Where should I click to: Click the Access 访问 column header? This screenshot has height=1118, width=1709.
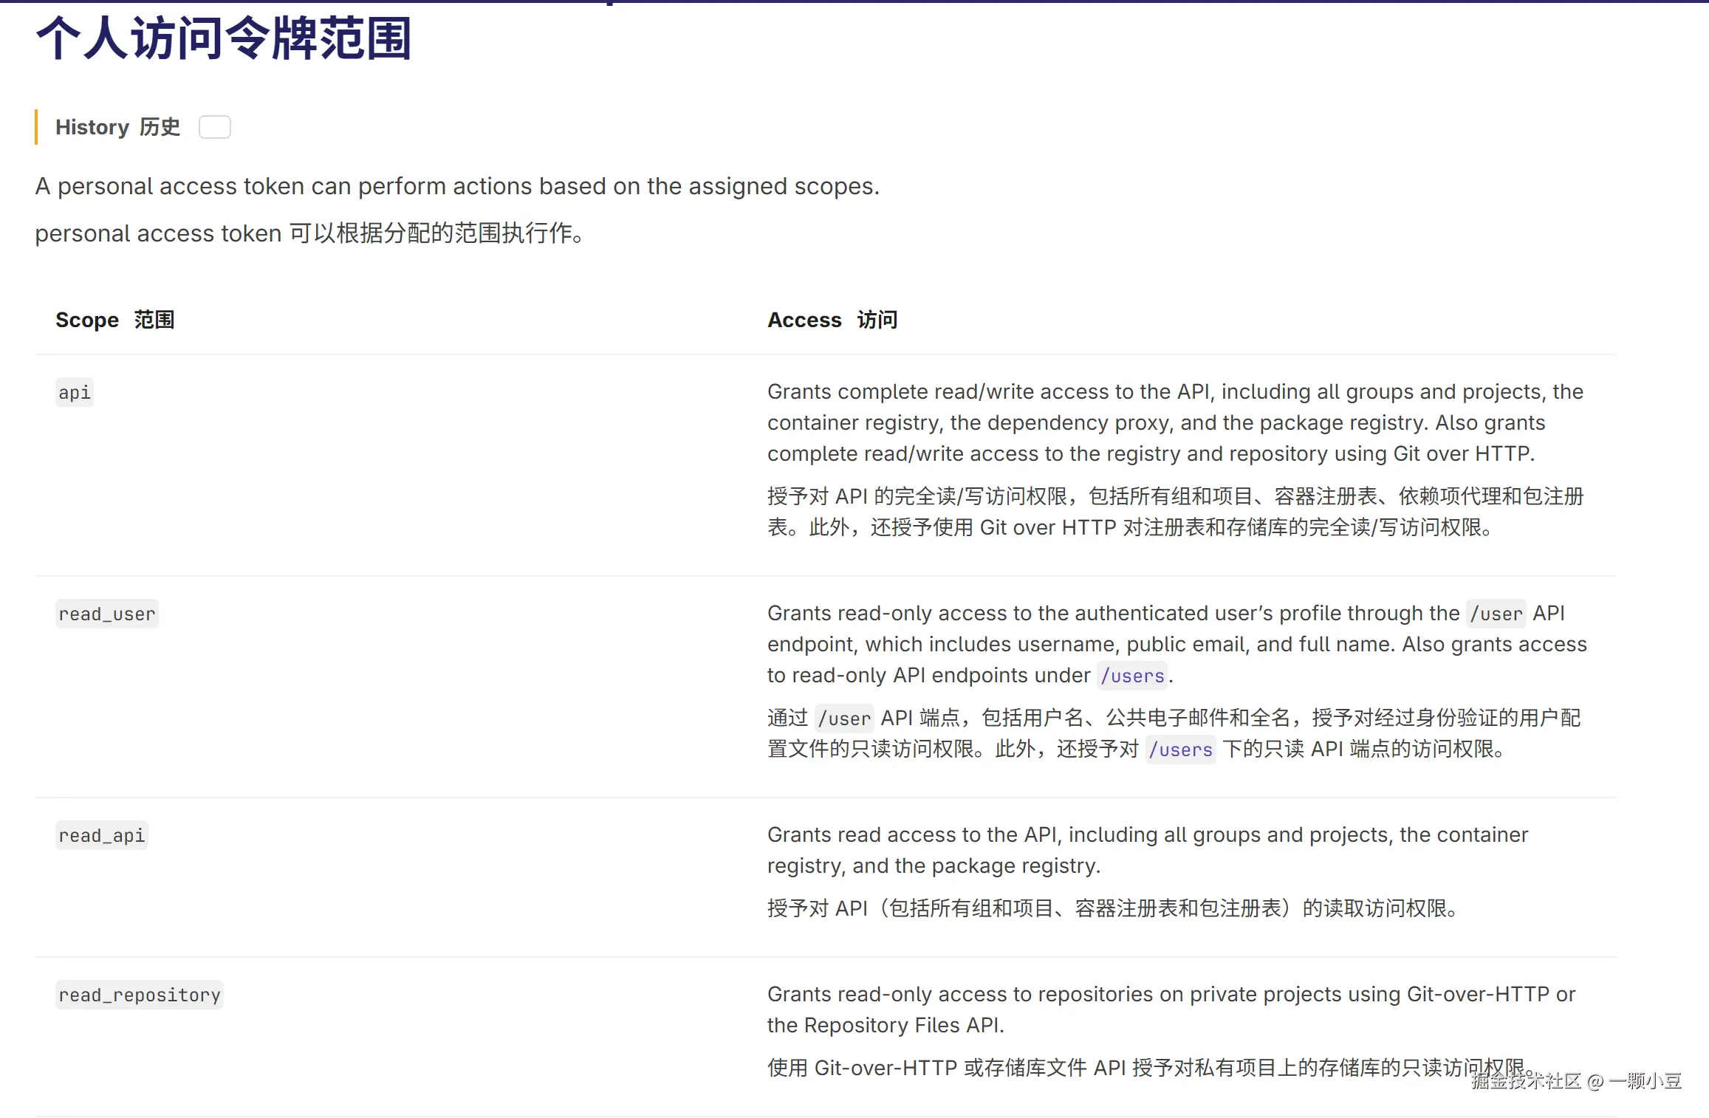[832, 320]
